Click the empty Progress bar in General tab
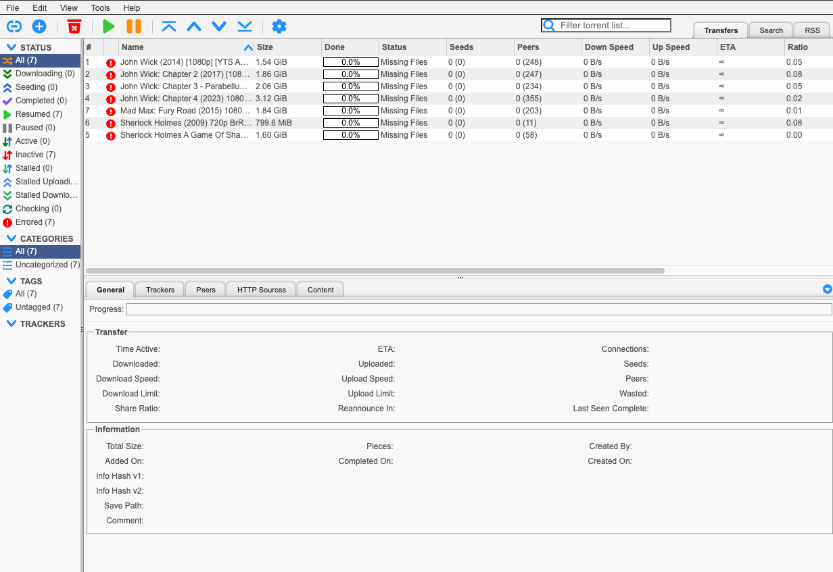 coord(479,309)
